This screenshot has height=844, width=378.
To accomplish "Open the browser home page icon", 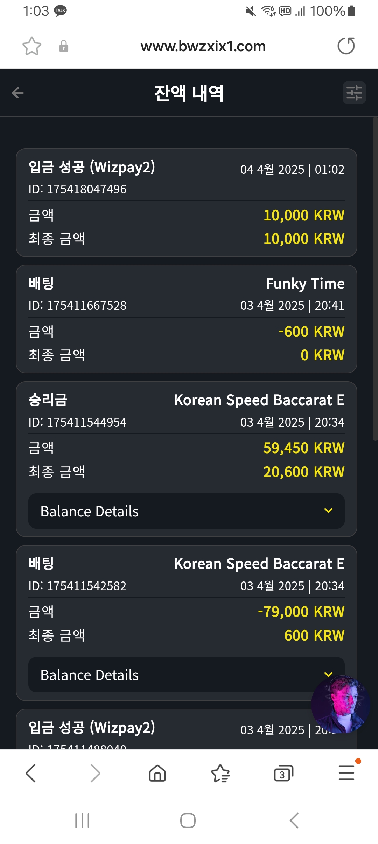I will coord(157,773).
